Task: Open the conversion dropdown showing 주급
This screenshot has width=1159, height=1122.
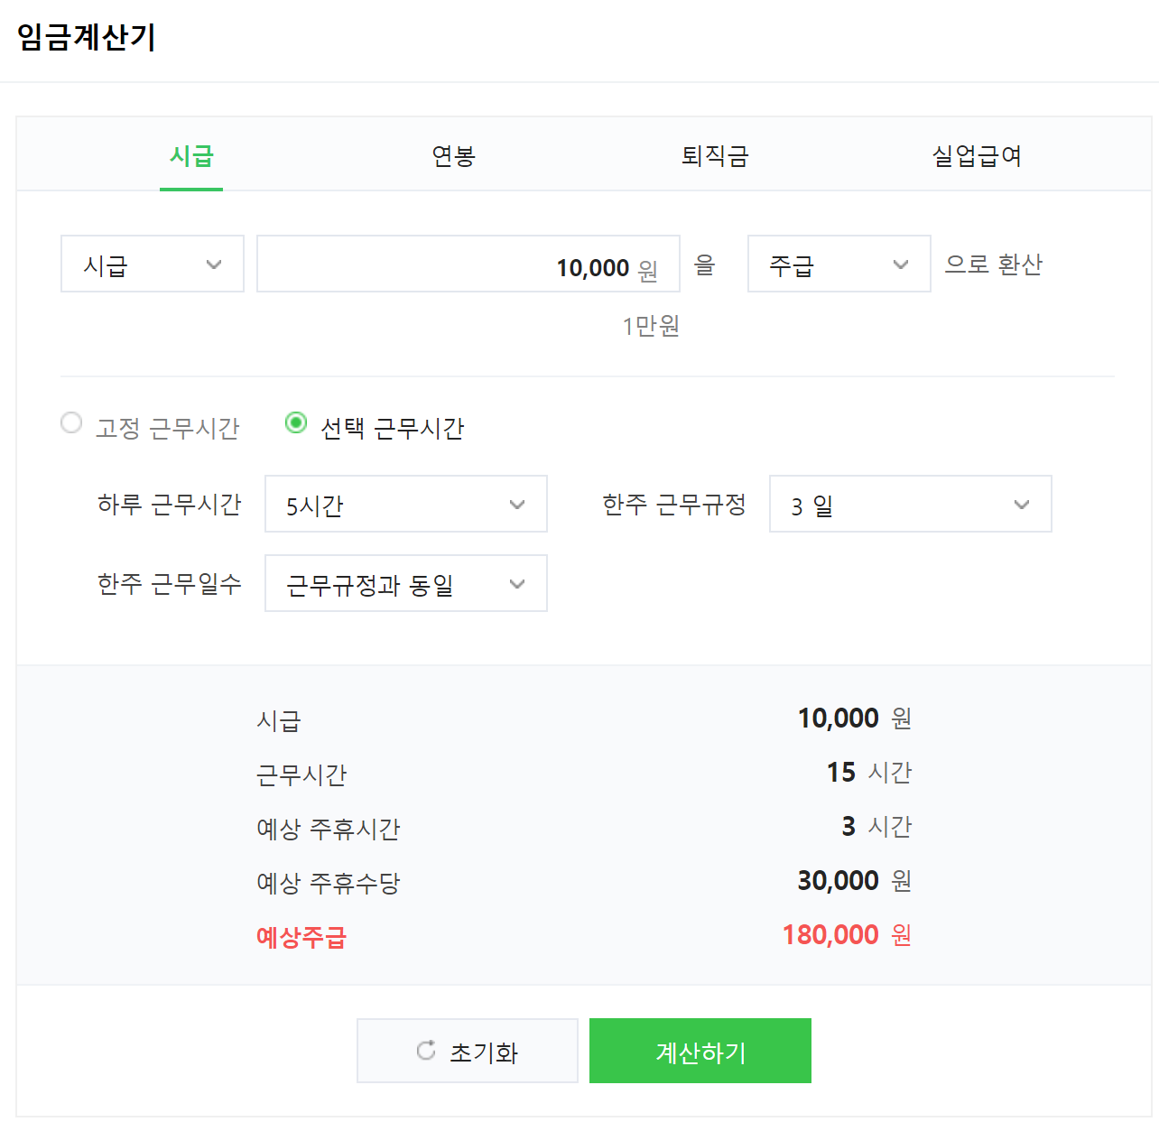Action: tap(839, 264)
